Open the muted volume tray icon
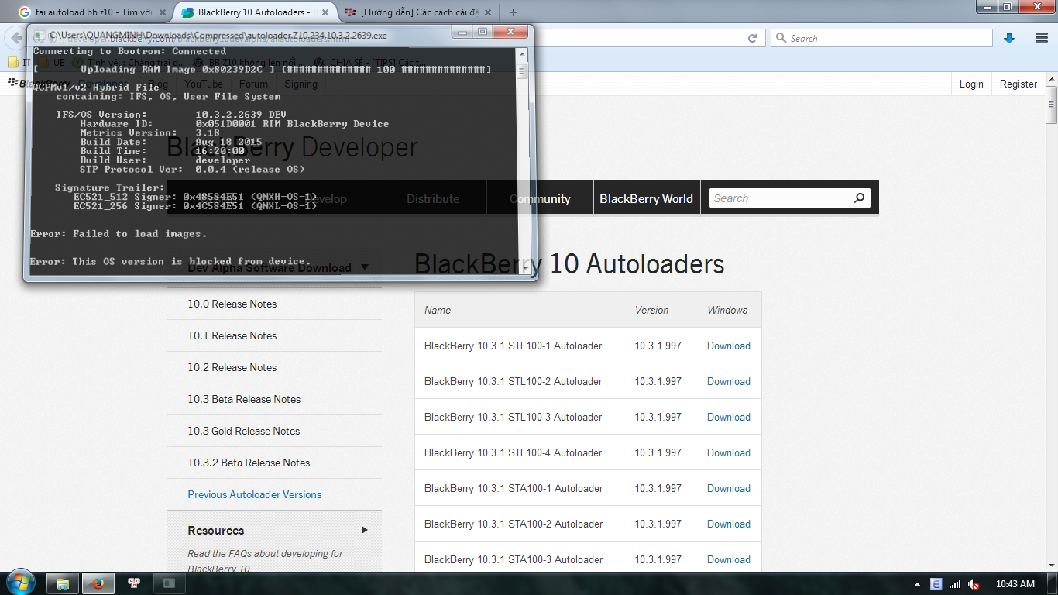Screen dimensions: 1058x595 tap(974, 584)
